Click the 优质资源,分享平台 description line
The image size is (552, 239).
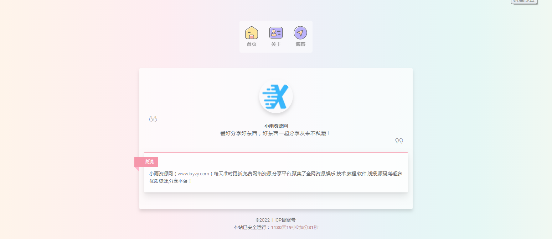[x=170, y=181]
